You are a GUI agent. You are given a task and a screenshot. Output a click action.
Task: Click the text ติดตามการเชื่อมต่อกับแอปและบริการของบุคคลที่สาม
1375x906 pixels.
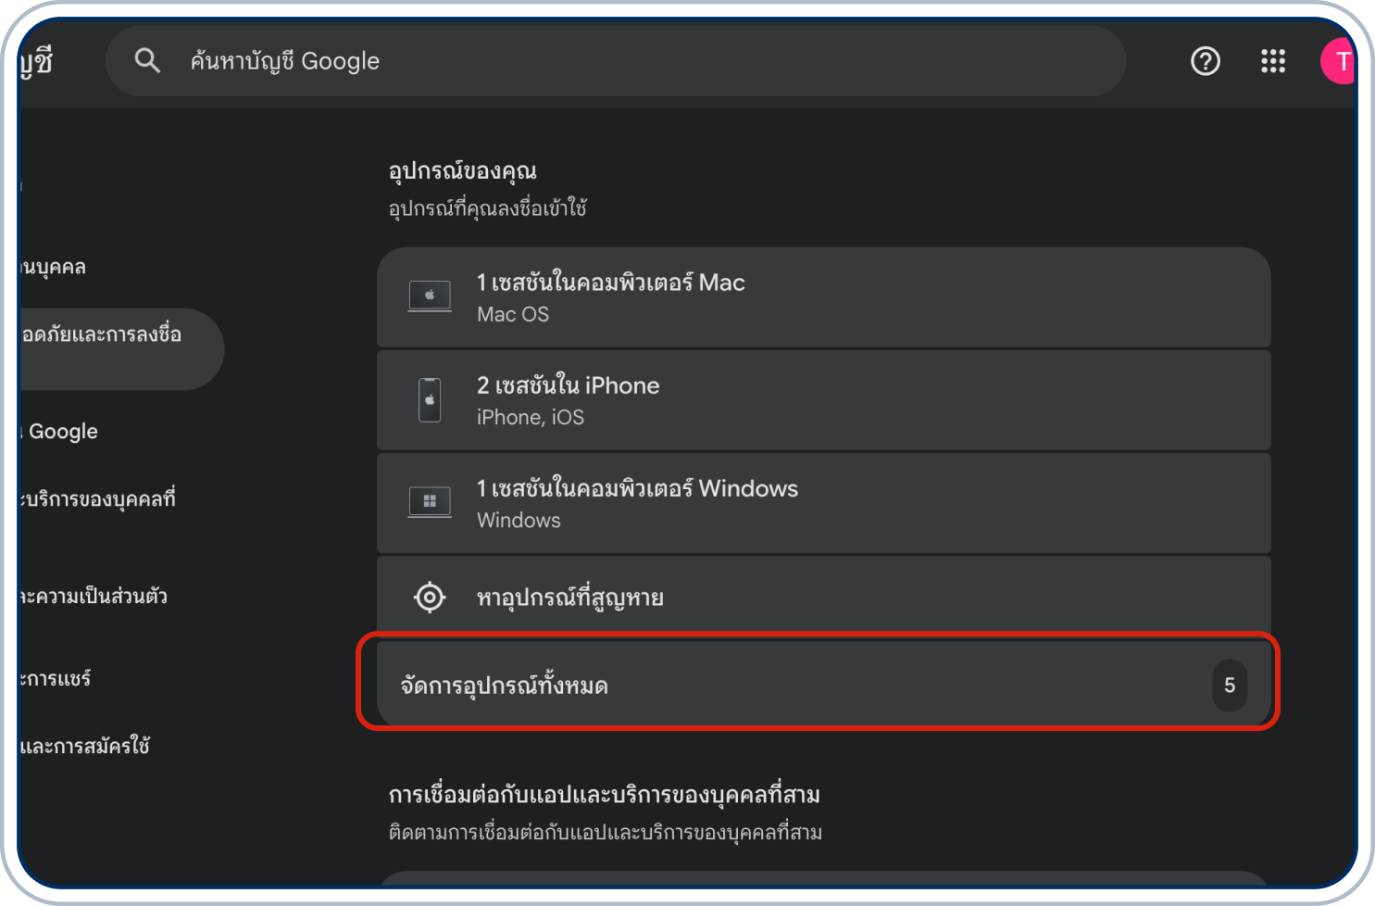[x=606, y=832]
